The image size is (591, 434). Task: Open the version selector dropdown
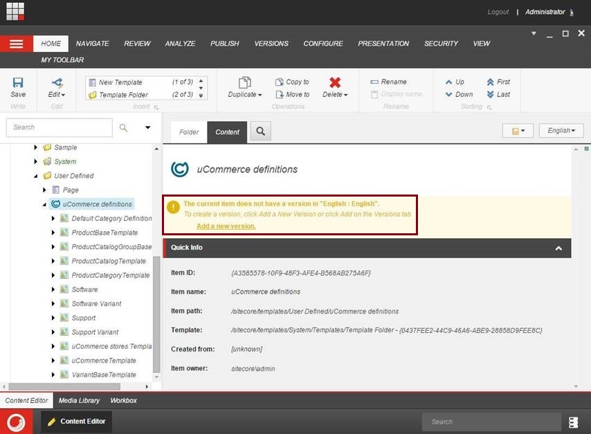[x=518, y=131]
